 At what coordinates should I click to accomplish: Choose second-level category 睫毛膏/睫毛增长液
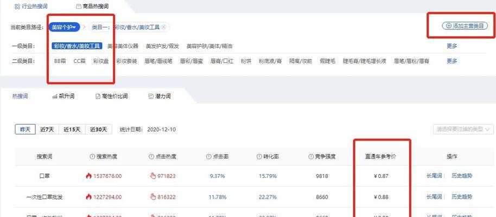[x=365, y=61]
